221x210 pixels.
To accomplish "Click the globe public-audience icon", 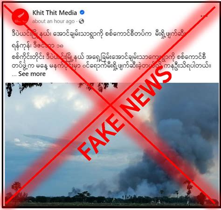I will [x=82, y=21].
